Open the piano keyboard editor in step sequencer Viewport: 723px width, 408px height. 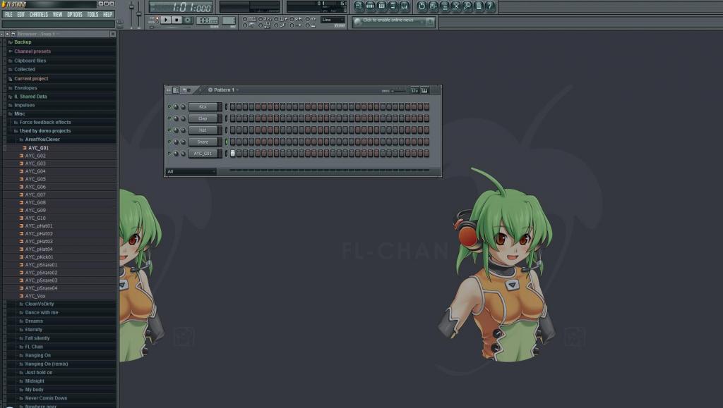pyautogui.click(x=424, y=90)
